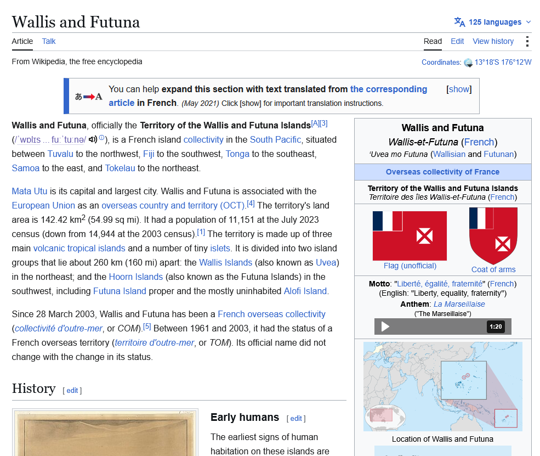This screenshot has width=540, height=456.
Task: Open the Wallis and Futuna flag image
Action: click(410, 236)
